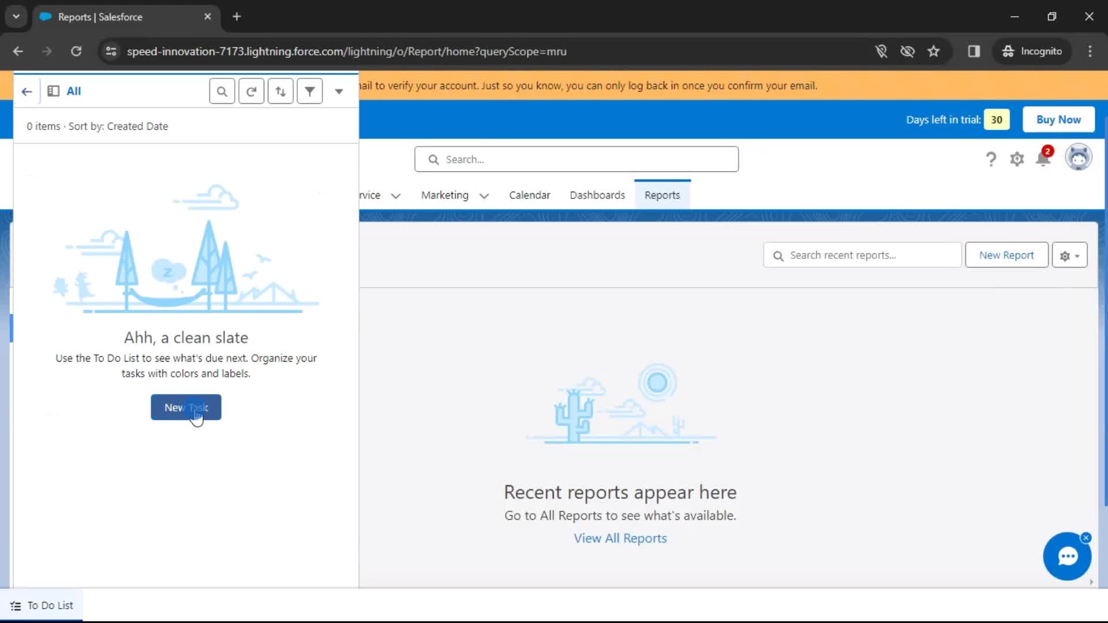Click the New Report button
Image resolution: width=1108 pixels, height=623 pixels.
(x=1006, y=255)
